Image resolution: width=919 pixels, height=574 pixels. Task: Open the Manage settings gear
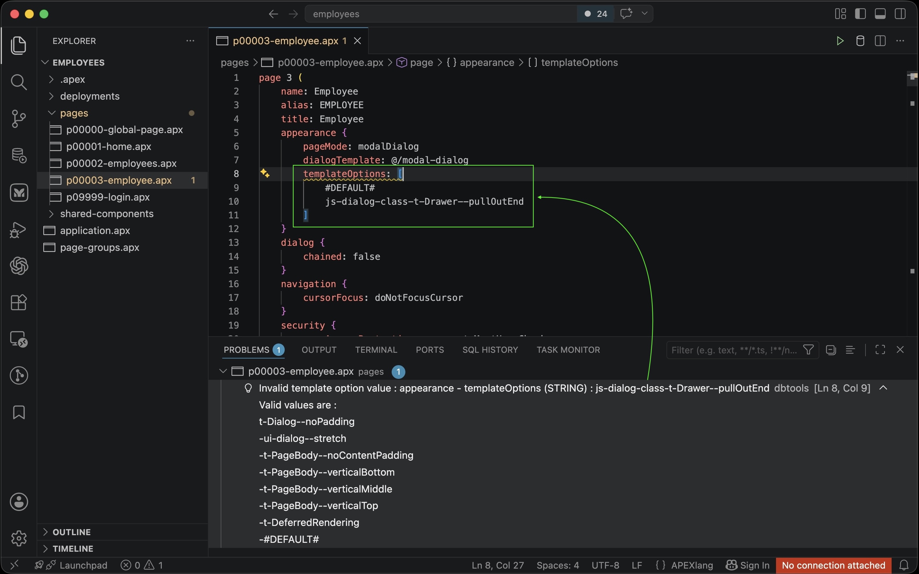click(x=18, y=538)
